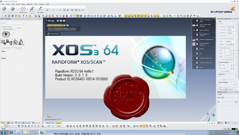This screenshot has height=135, width=239.
Task: Click redo icon in main toolbar
Action: click(26, 16)
